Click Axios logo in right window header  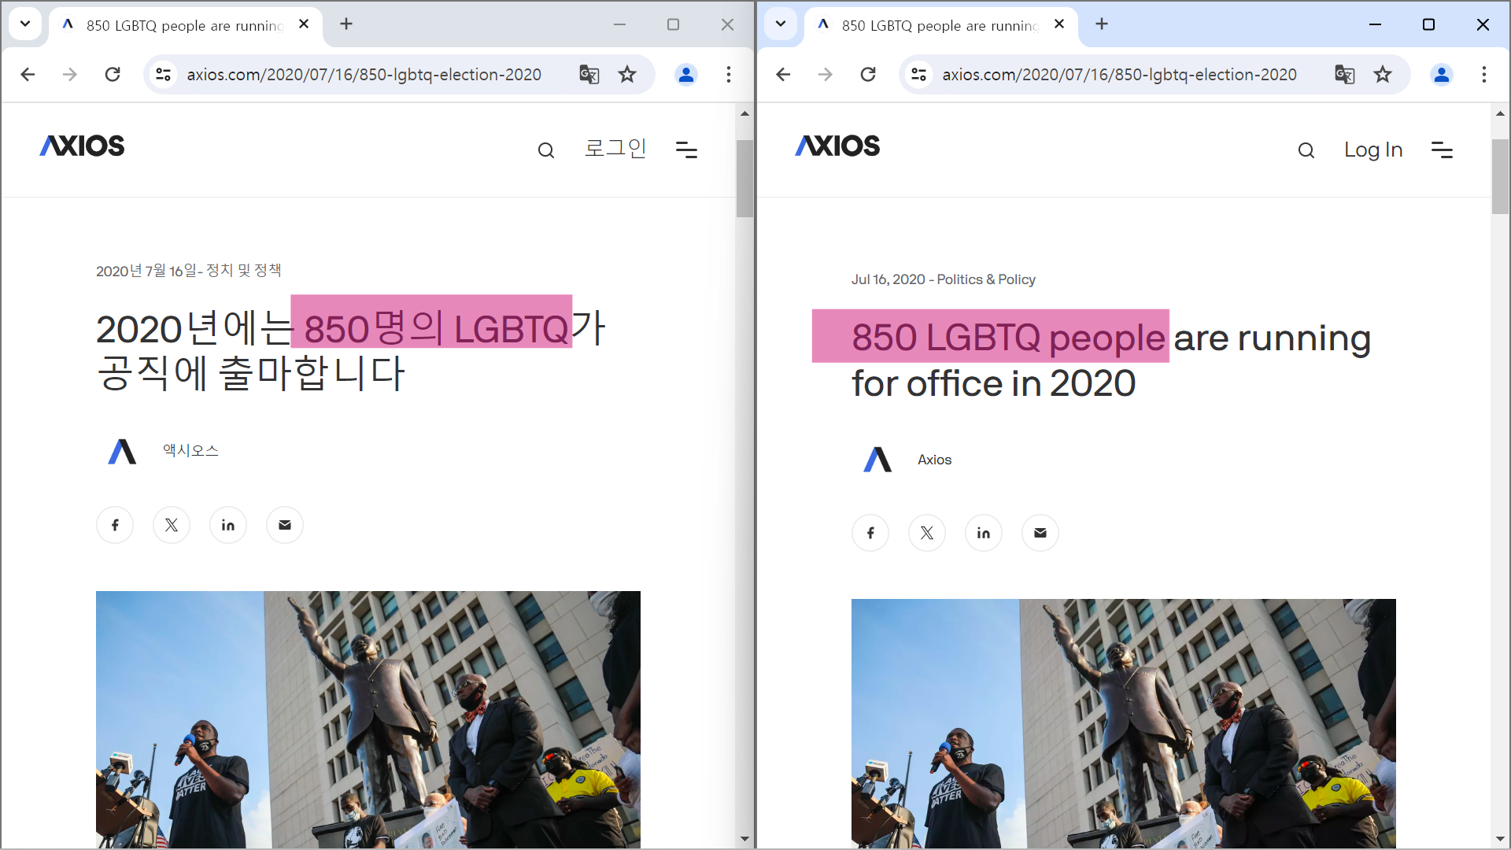pos(837,146)
